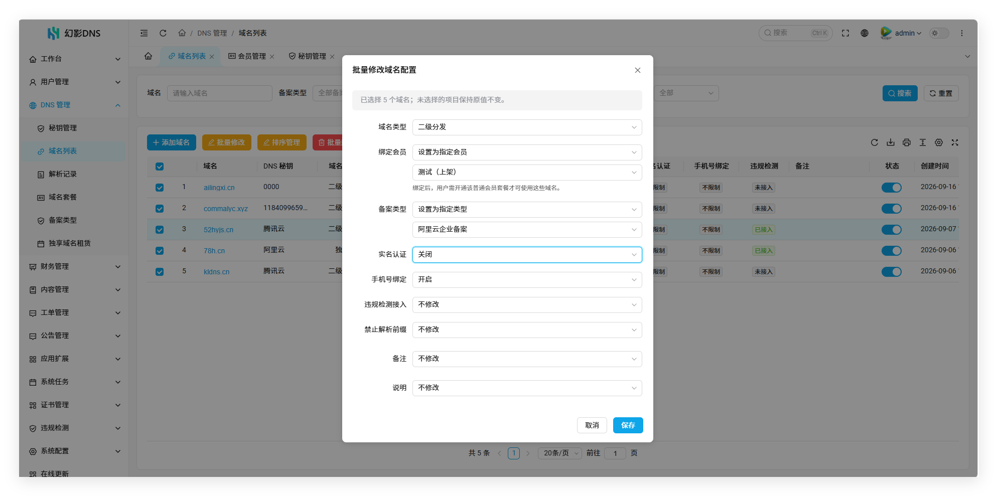Viewport: 998px width, 496px height.
Task: Open 解析记录 in the sidebar
Action: (x=74, y=174)
